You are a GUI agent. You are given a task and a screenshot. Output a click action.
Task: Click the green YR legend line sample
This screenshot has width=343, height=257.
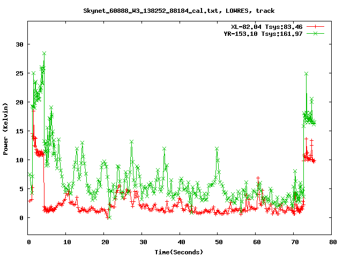click(x=315, y=33)
